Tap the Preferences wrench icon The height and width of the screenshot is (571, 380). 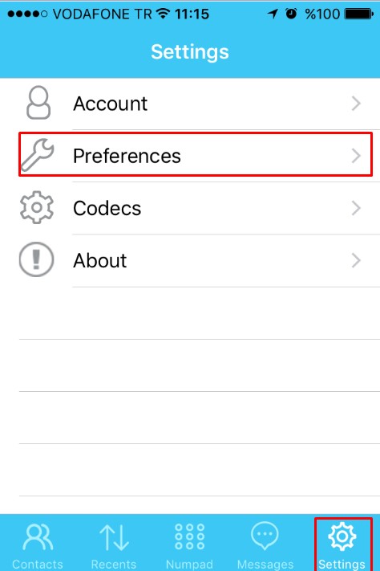[38, 155]
